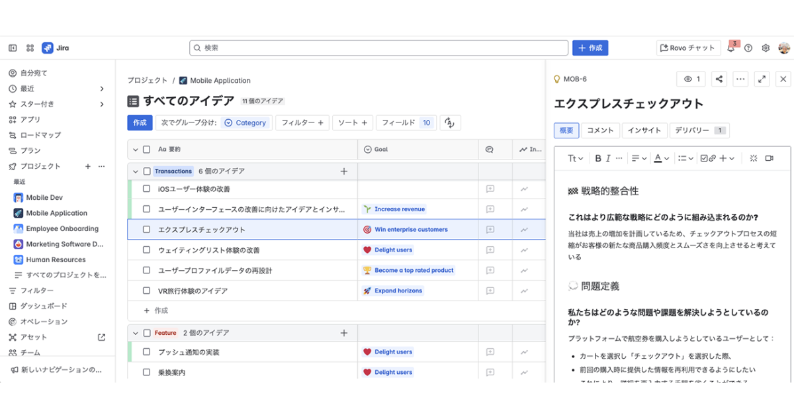Screen dimensions: 794x417
Task: Collapse the Feature group chevron
Action: coord(136,333)
